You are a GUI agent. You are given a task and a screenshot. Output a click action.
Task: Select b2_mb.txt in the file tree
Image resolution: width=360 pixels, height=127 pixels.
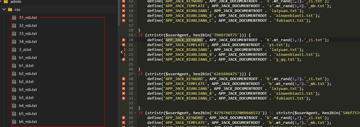tap(28, 74)
